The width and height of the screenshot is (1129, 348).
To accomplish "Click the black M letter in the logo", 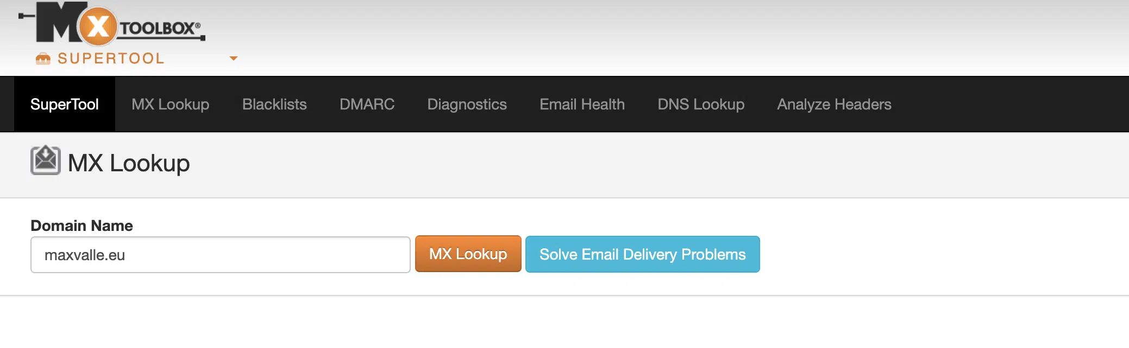I will (59, 24).
